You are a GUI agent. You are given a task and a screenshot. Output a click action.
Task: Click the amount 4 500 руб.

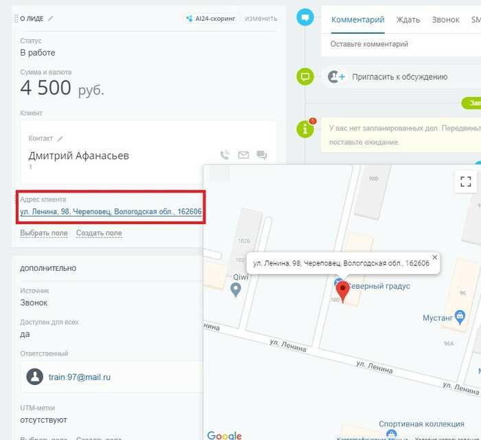pos(63,88)
